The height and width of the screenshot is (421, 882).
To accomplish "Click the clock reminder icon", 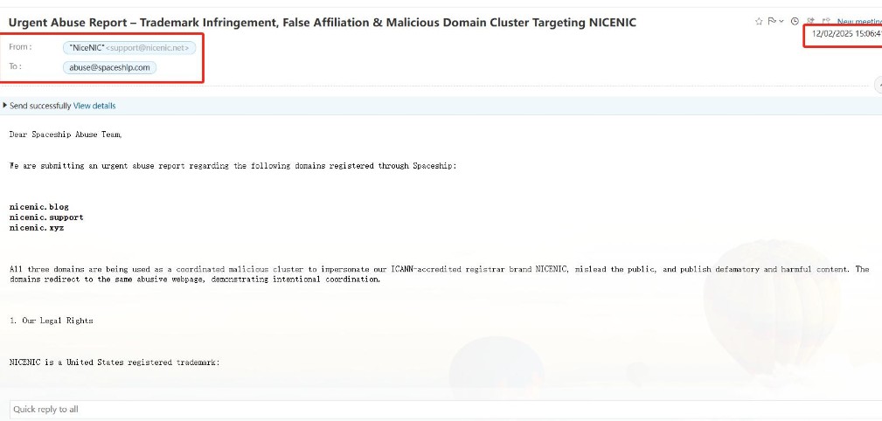I will coord(795,21).
